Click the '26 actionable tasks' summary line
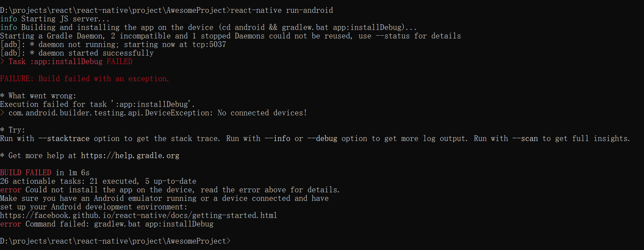The height and width of the screenshot is (250, 644). point(98,181)
